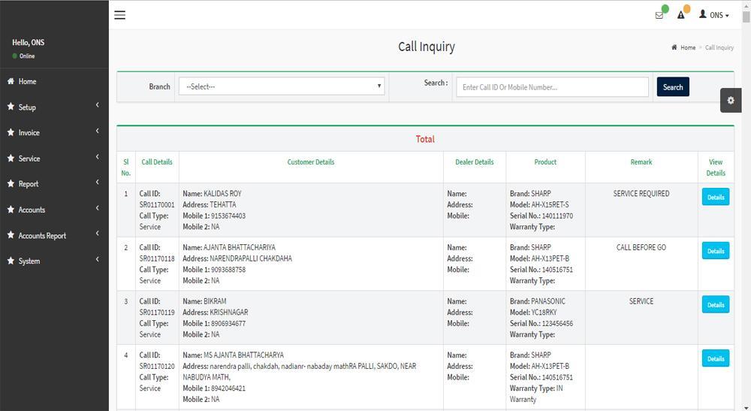Open the mail notifications envelope icon

tap(659, 15)
